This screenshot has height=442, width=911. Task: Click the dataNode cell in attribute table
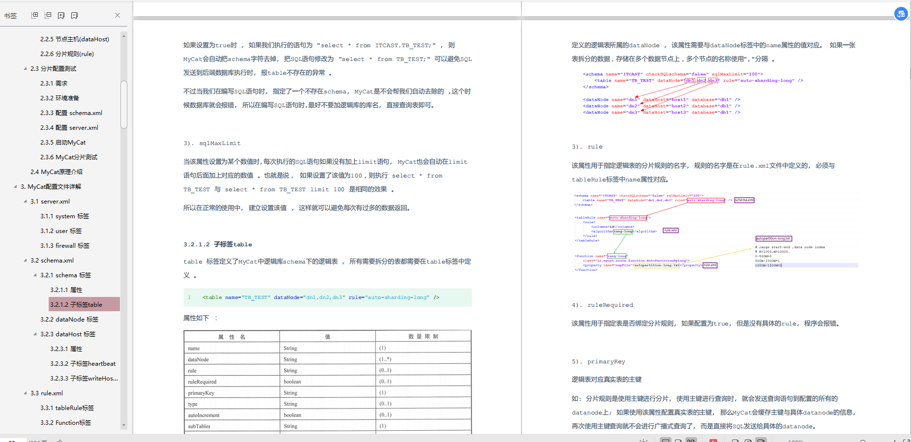232,359
